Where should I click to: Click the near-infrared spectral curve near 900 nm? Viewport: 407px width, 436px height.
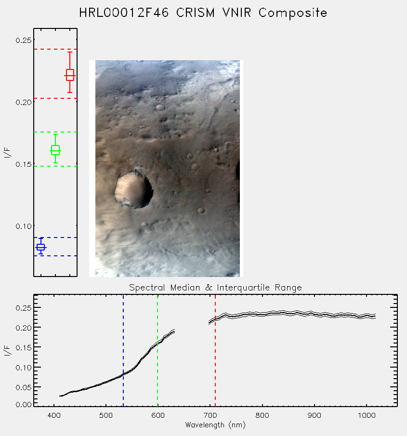tap(315, 314)
